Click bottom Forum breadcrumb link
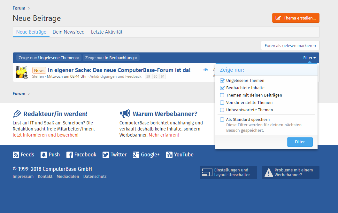Screen dimensions: 338x213 [19, 94]
